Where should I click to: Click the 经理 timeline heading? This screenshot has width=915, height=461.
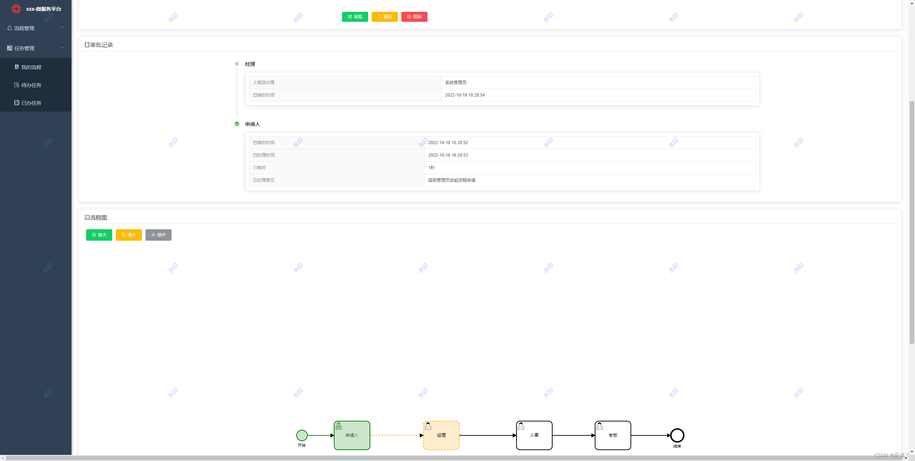click(250, 64)
